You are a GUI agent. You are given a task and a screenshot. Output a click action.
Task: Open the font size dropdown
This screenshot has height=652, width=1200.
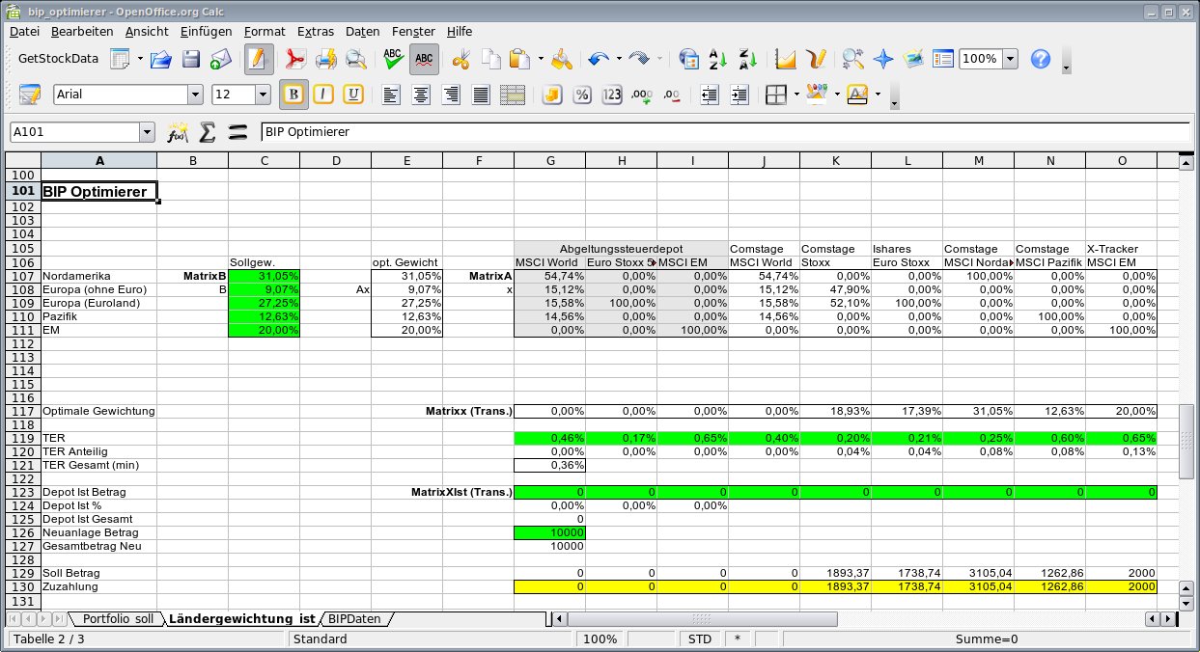(x=263, y=95)
